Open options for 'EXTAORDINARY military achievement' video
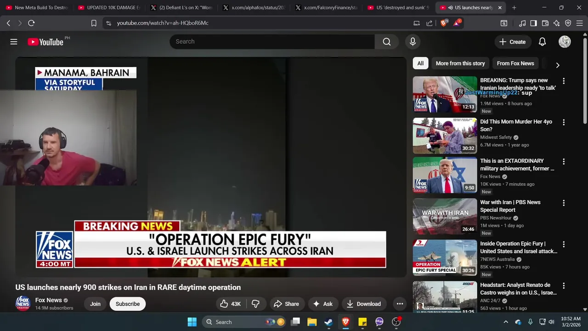The height and width of the screenshot is (331, 588). point(564,161)
